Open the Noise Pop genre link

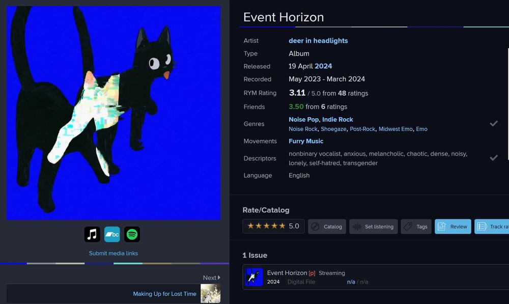(303, 120)
